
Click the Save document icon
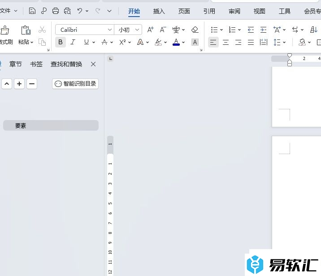coord(32,11)
